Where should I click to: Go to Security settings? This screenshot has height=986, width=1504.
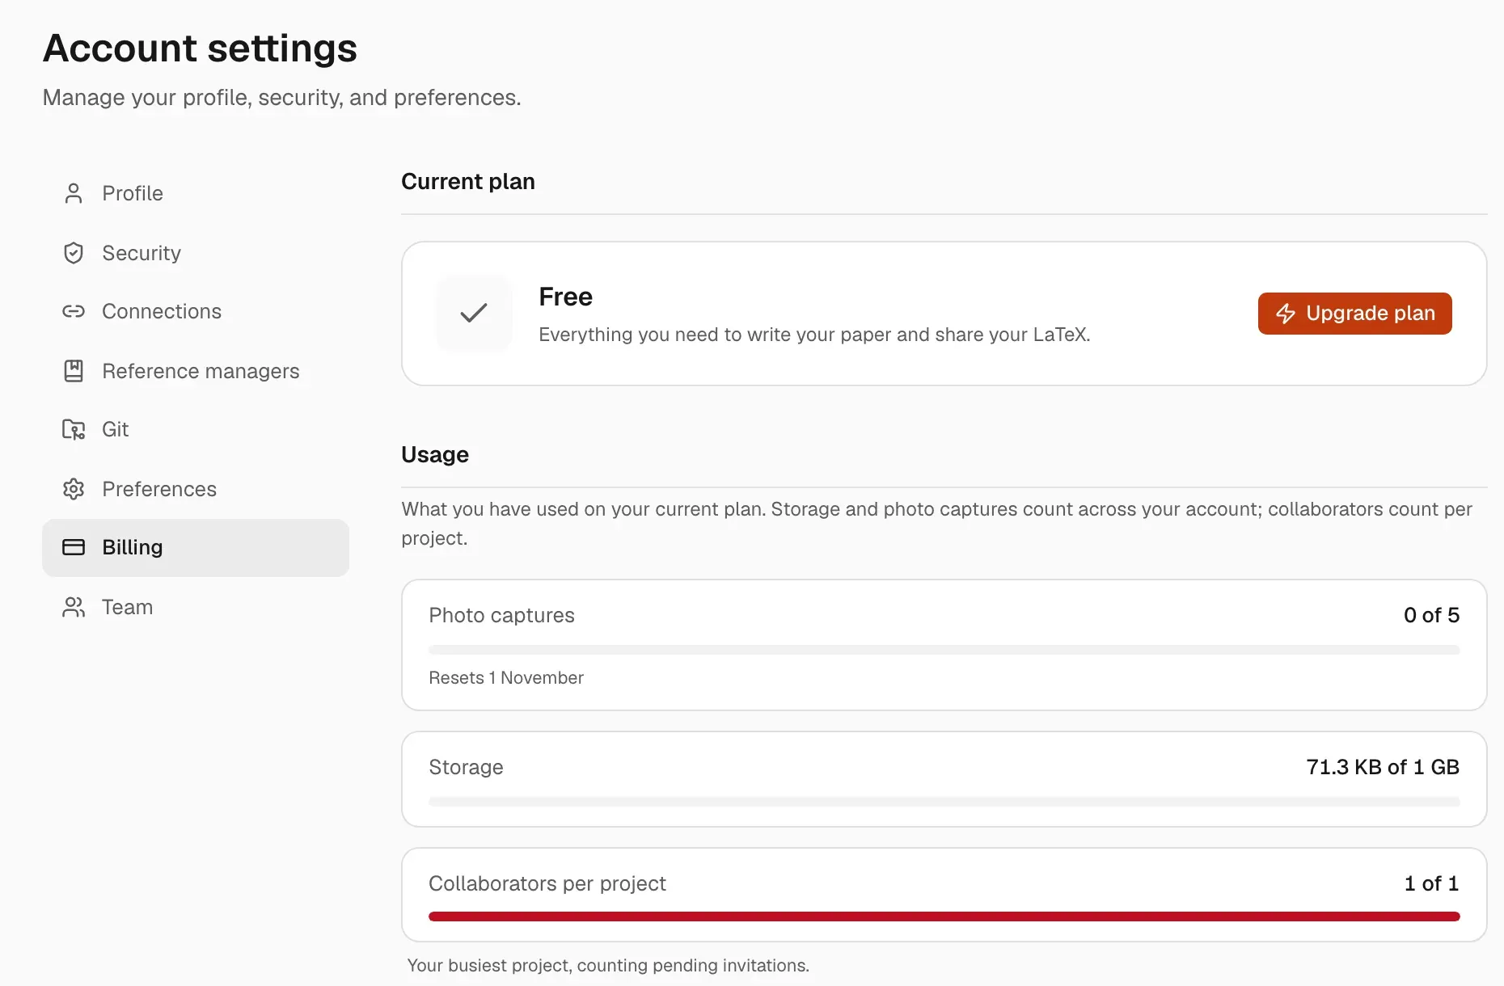coord(196,253)
